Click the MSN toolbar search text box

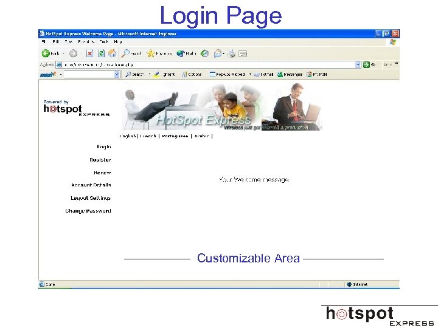point(89,75)
